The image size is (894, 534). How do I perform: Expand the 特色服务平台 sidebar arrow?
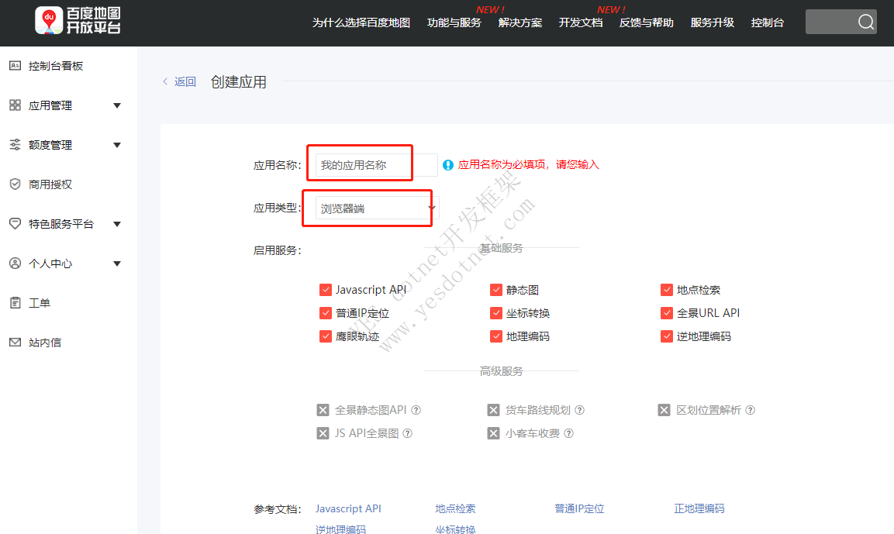click(x=117, y=224)
